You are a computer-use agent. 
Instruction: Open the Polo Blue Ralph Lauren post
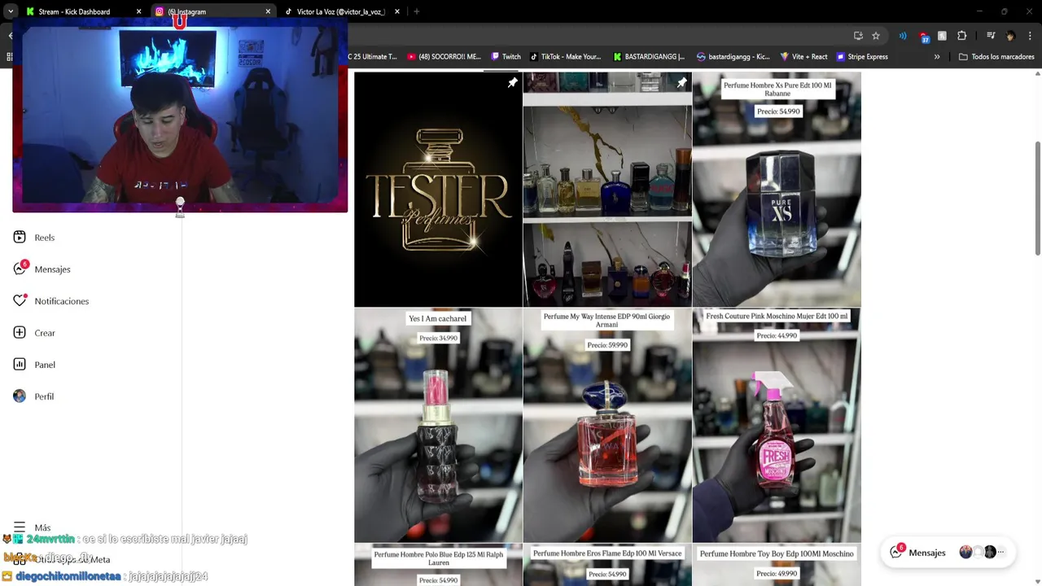(x=438, y=565)
